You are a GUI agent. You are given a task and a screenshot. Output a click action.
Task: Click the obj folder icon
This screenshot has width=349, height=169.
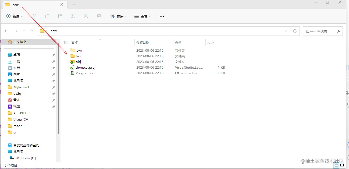(x=72, y=62)
